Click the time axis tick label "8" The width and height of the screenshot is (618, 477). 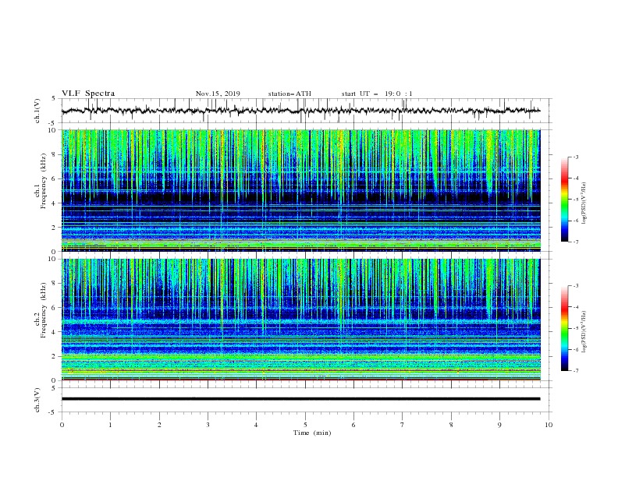451,425
